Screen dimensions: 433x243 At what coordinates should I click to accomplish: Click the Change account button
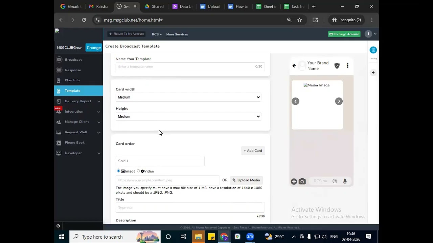94,48
